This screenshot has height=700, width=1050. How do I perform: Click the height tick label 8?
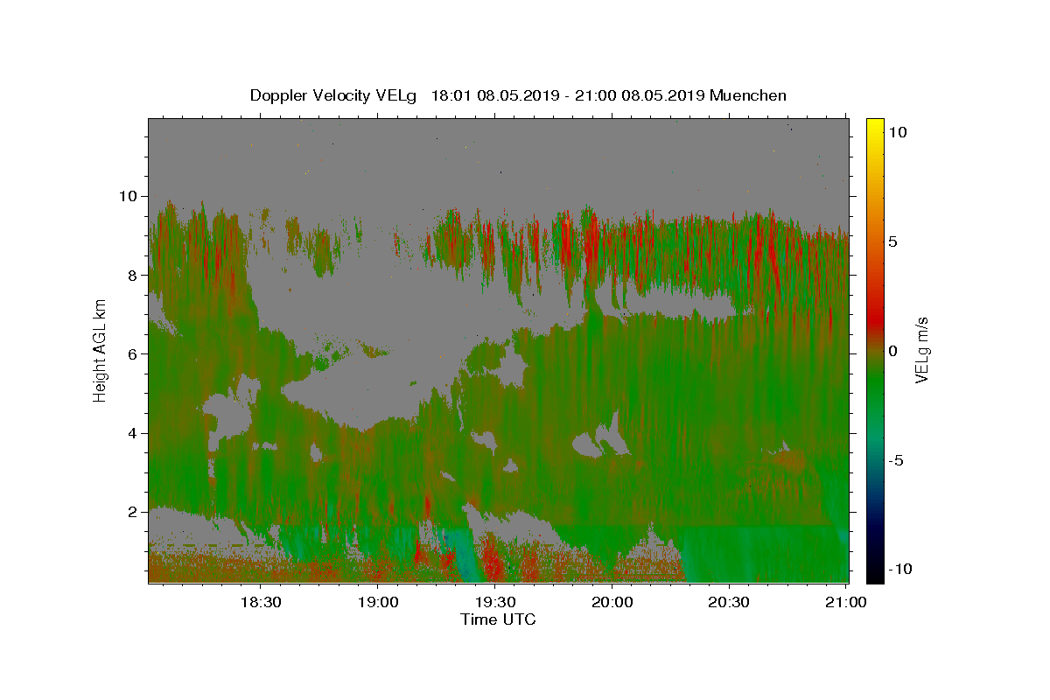coord(133,275)
